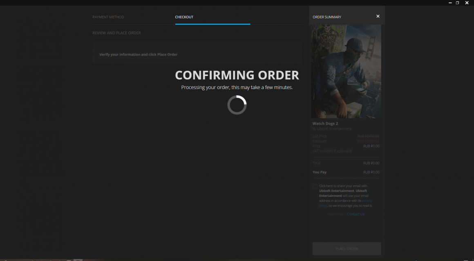Click the Verify your information message box
Image resolution: width=474 pixels, height=261 pixels.
pos(197,54)
